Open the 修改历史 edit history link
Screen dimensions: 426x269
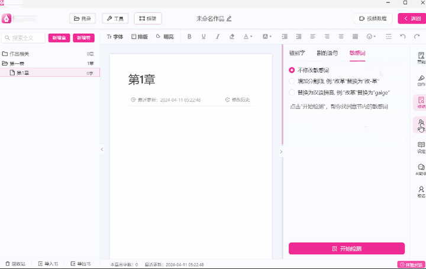[237, 100]
